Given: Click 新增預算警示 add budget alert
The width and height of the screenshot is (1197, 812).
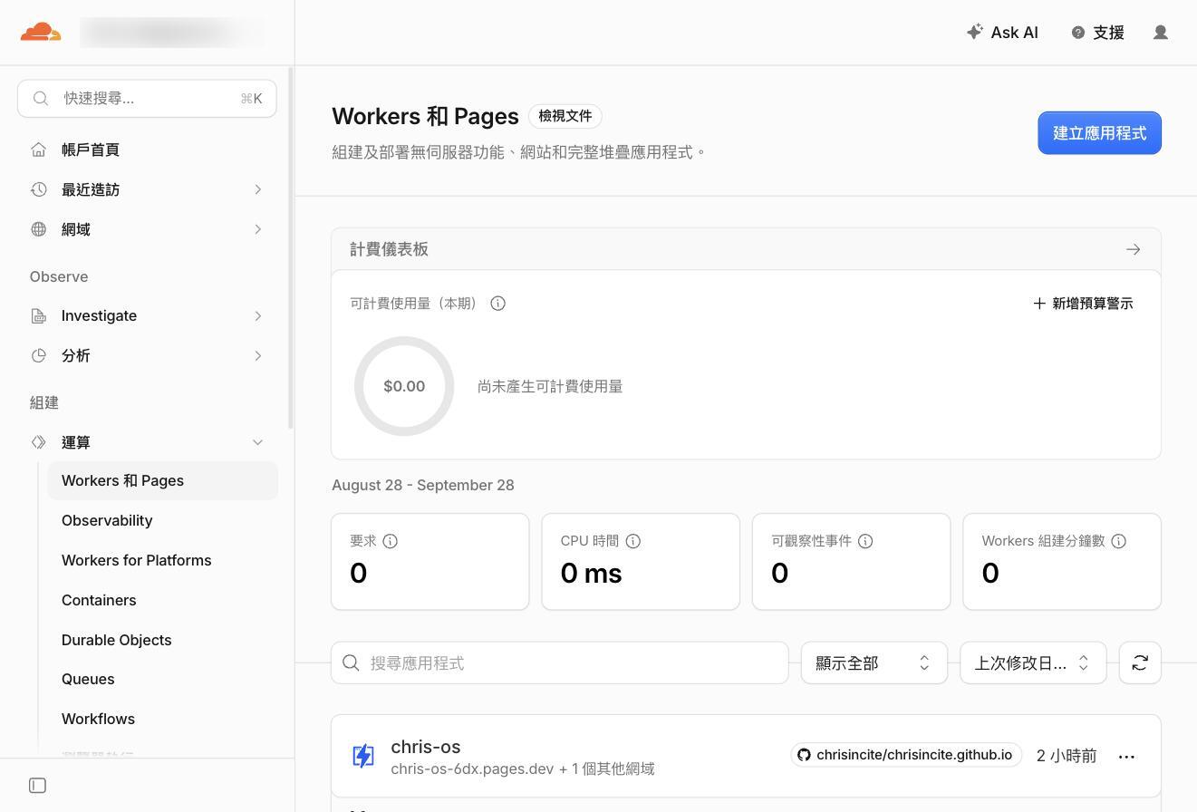Looking at the screenshot, I should click(x=1083, y=304).
